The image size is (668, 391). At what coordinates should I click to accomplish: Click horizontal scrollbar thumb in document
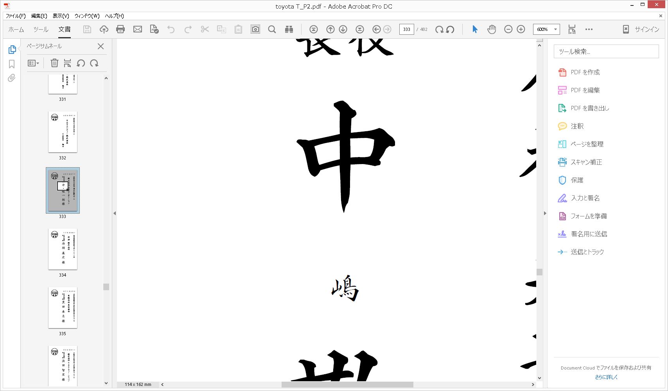click(x=347, y=384)
